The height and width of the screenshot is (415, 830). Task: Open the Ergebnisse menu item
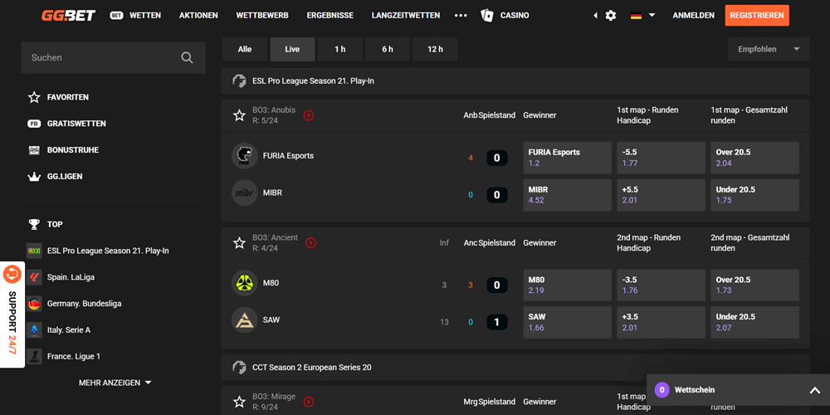330,15
